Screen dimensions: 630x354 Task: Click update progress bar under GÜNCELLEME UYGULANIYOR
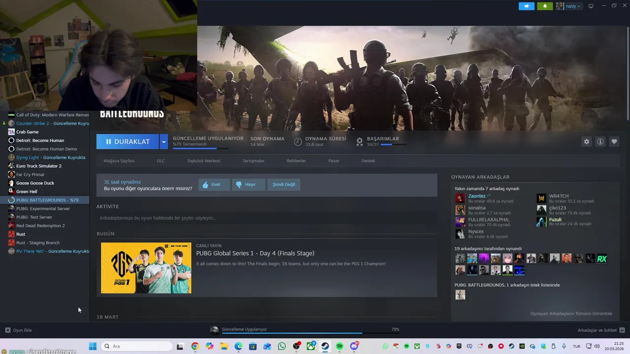[x=201, y=148]
